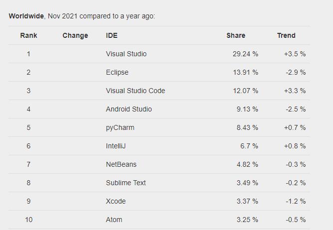This screenshot has width=333, height=230.
Task: Click the Share column header
Action: 236,35
